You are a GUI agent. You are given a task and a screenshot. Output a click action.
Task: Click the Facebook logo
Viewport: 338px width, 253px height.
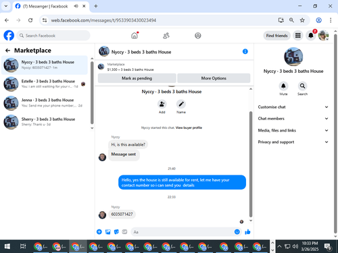(x=9, y=36)
